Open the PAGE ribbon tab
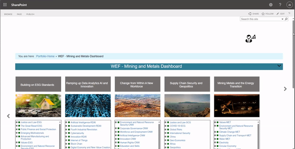295x149 pixels. (19, 14)
